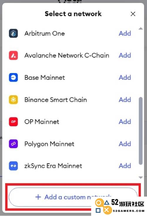Image resolution: width=147 pixels, height=216 pixels.
Task: Click the scrollbar down arrow
Action: (x=141, y=177)
